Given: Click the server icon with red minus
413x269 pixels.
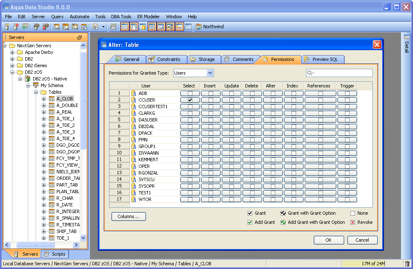Looking at the screenshot, I should tap(16, 27).
